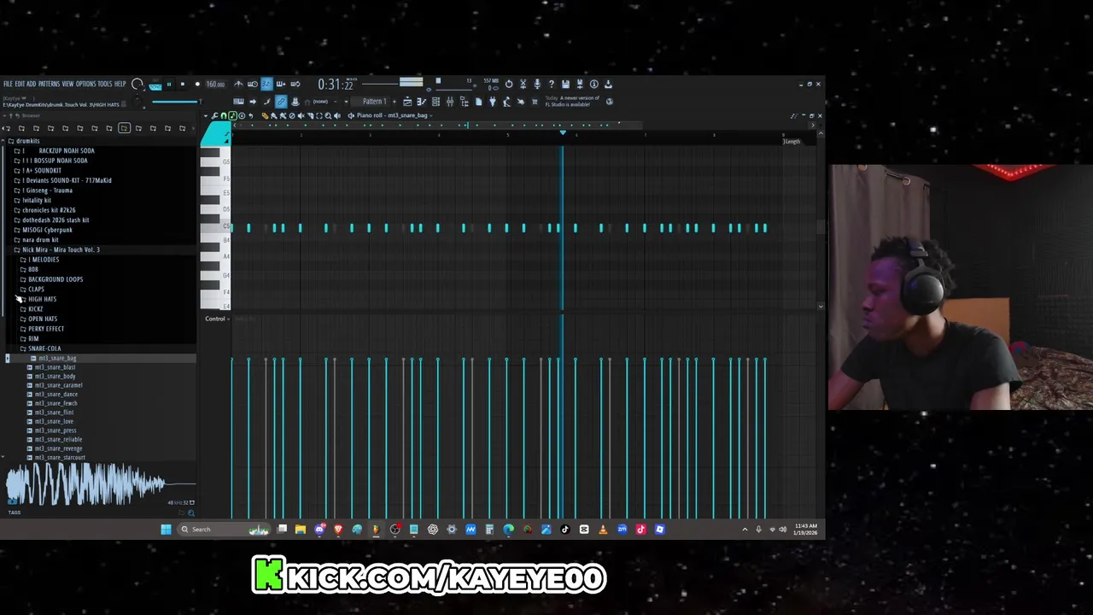
Task: Open File Explorer from the taskbar
Action: pyautogui.click(x=301, y=530)
